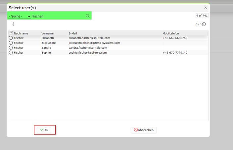Cancel with the Abbrechen button
The height and width of the screenshot is (150, 233).
click(144, 130)
